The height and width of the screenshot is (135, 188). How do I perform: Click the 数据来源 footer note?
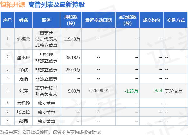50,132
